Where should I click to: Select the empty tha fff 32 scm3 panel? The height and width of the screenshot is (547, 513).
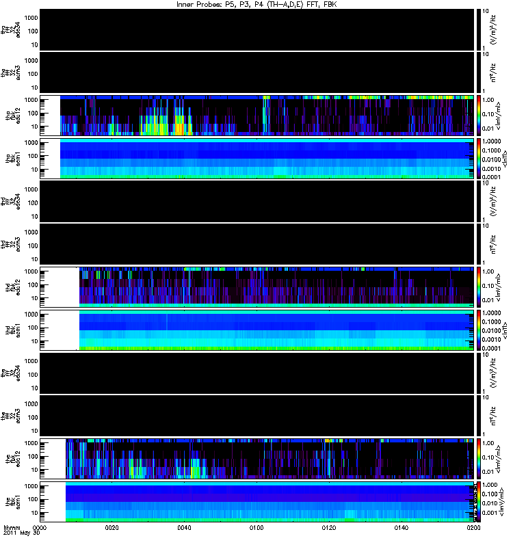256,72
